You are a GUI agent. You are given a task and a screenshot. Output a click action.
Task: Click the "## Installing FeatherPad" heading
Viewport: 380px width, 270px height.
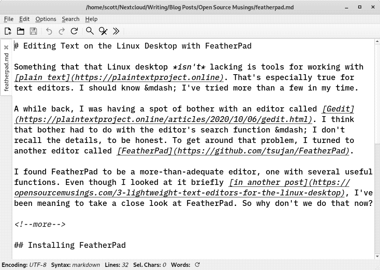pyautogui.click(x=70, y=245)
